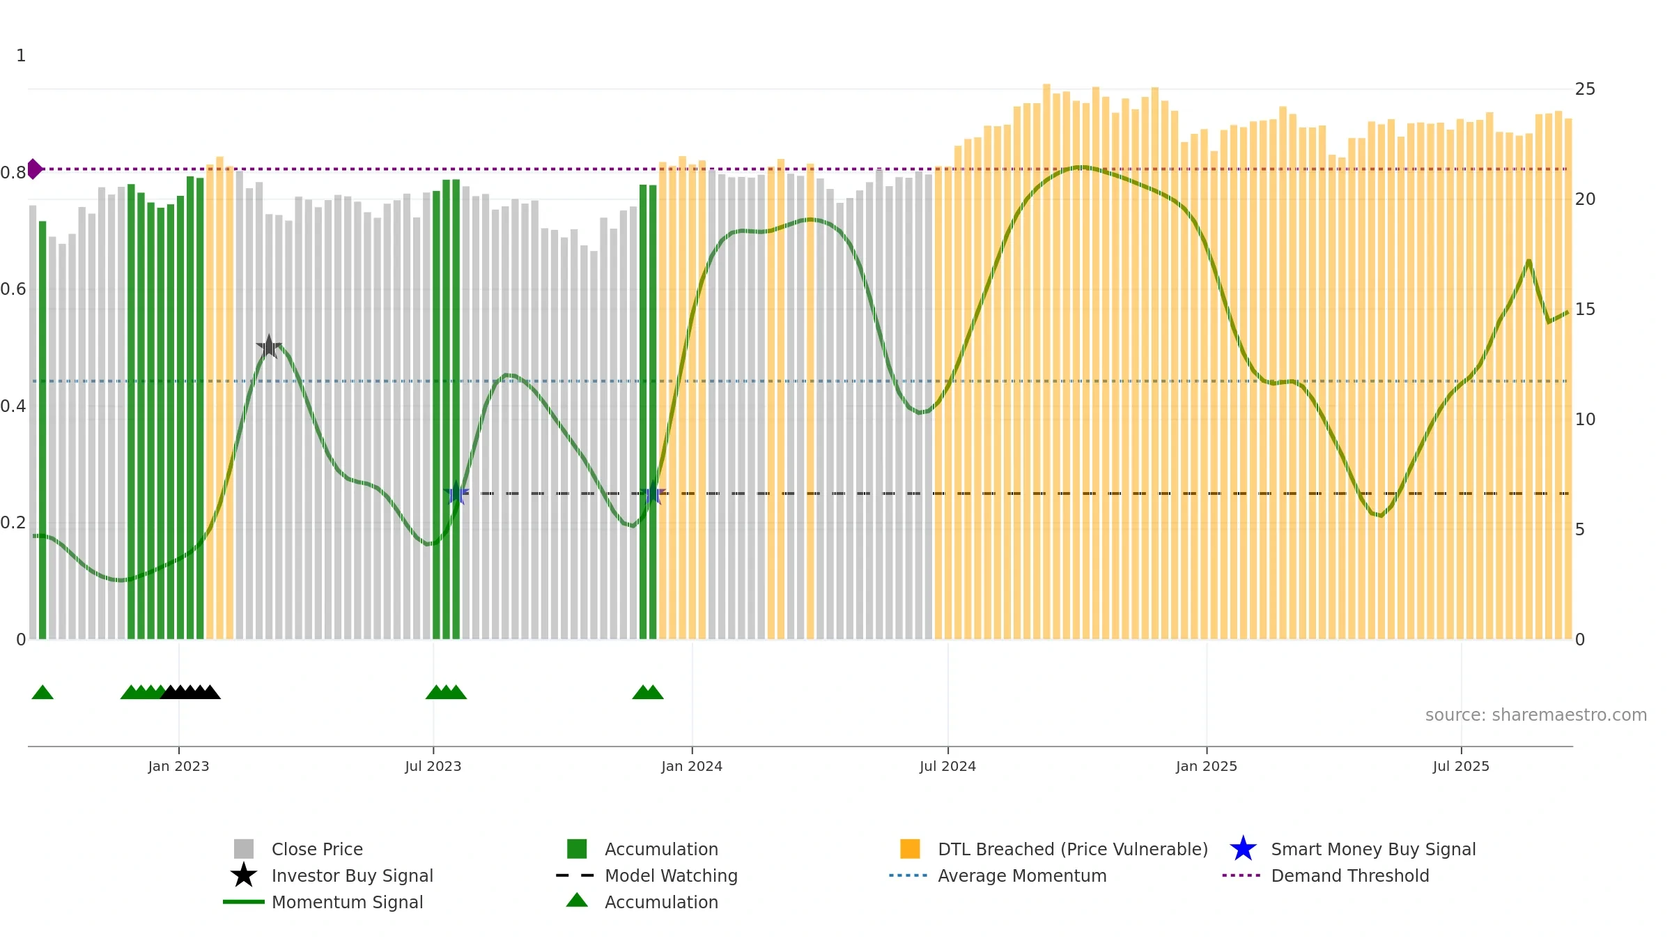1672x941 pixels.
Task: Click the black Investor Buy Signal star in legend
Action: (244, 875)
